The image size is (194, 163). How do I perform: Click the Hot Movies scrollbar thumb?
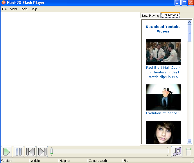click(189, 33)
